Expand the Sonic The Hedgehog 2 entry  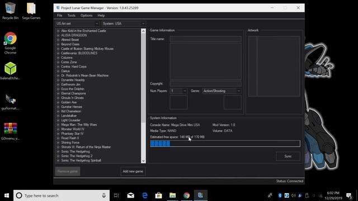58,156
